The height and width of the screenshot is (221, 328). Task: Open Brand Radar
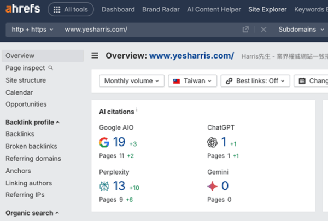[161, 9]
